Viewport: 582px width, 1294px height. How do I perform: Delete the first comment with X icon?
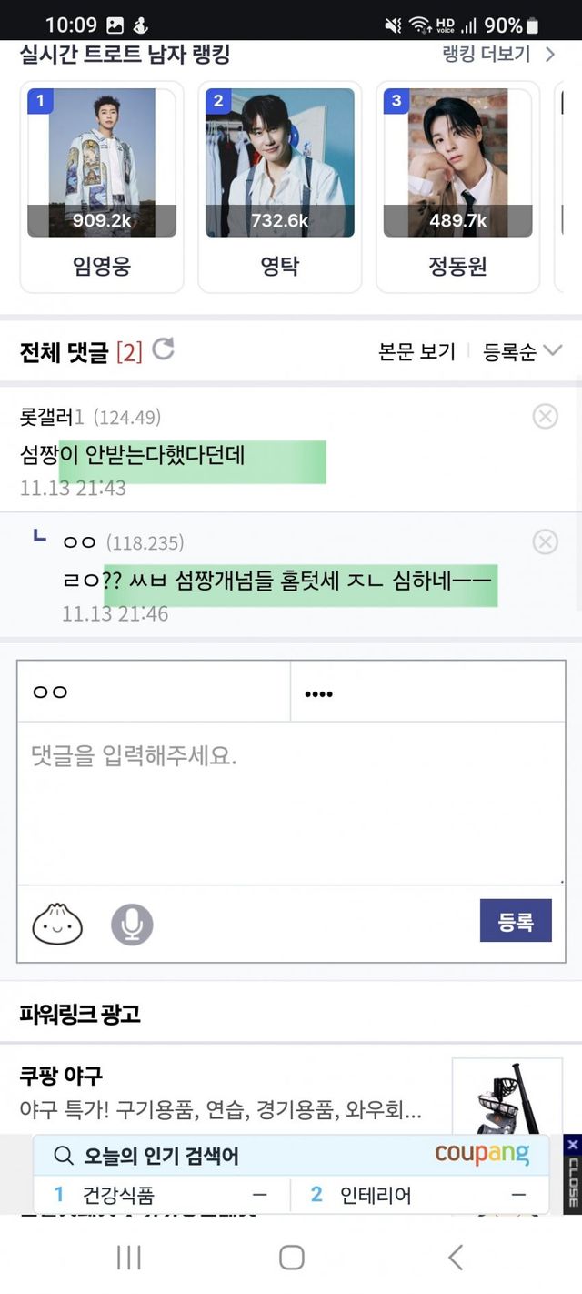(545, 417)
